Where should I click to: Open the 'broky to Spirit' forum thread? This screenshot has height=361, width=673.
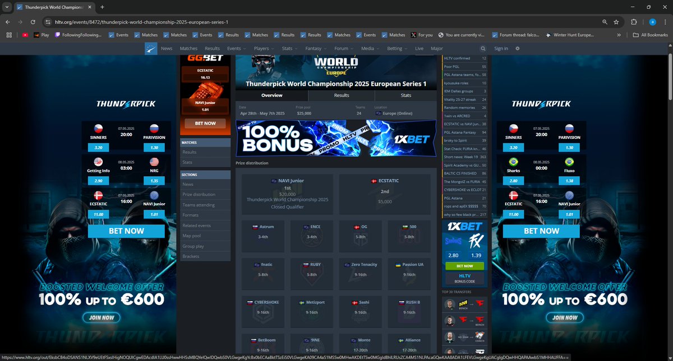(465, 140)
